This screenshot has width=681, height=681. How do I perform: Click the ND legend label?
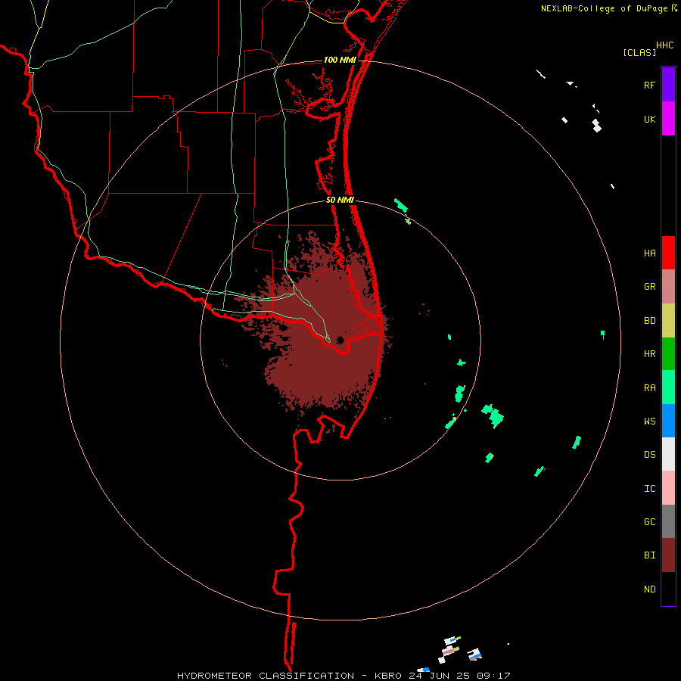(650, 589)
